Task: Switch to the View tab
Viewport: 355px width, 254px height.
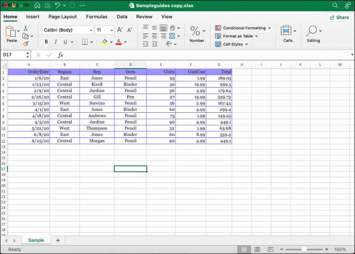Action: [x=167, y=17]
